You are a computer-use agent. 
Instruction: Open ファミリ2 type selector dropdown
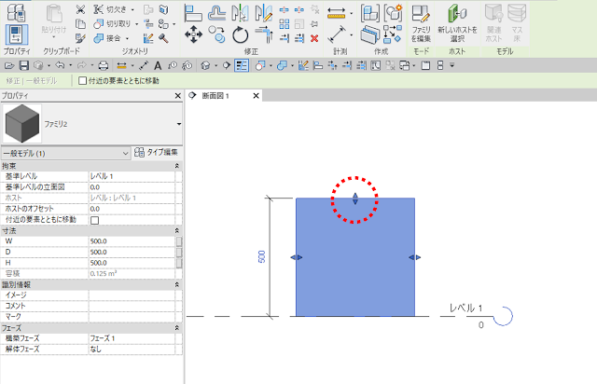pyautogui.click(x=179, y=124)
